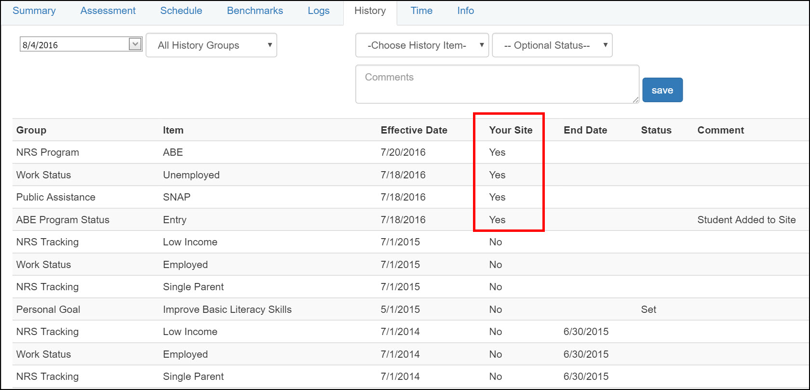Expand the Optional Status dropdown

pos(552,45)
